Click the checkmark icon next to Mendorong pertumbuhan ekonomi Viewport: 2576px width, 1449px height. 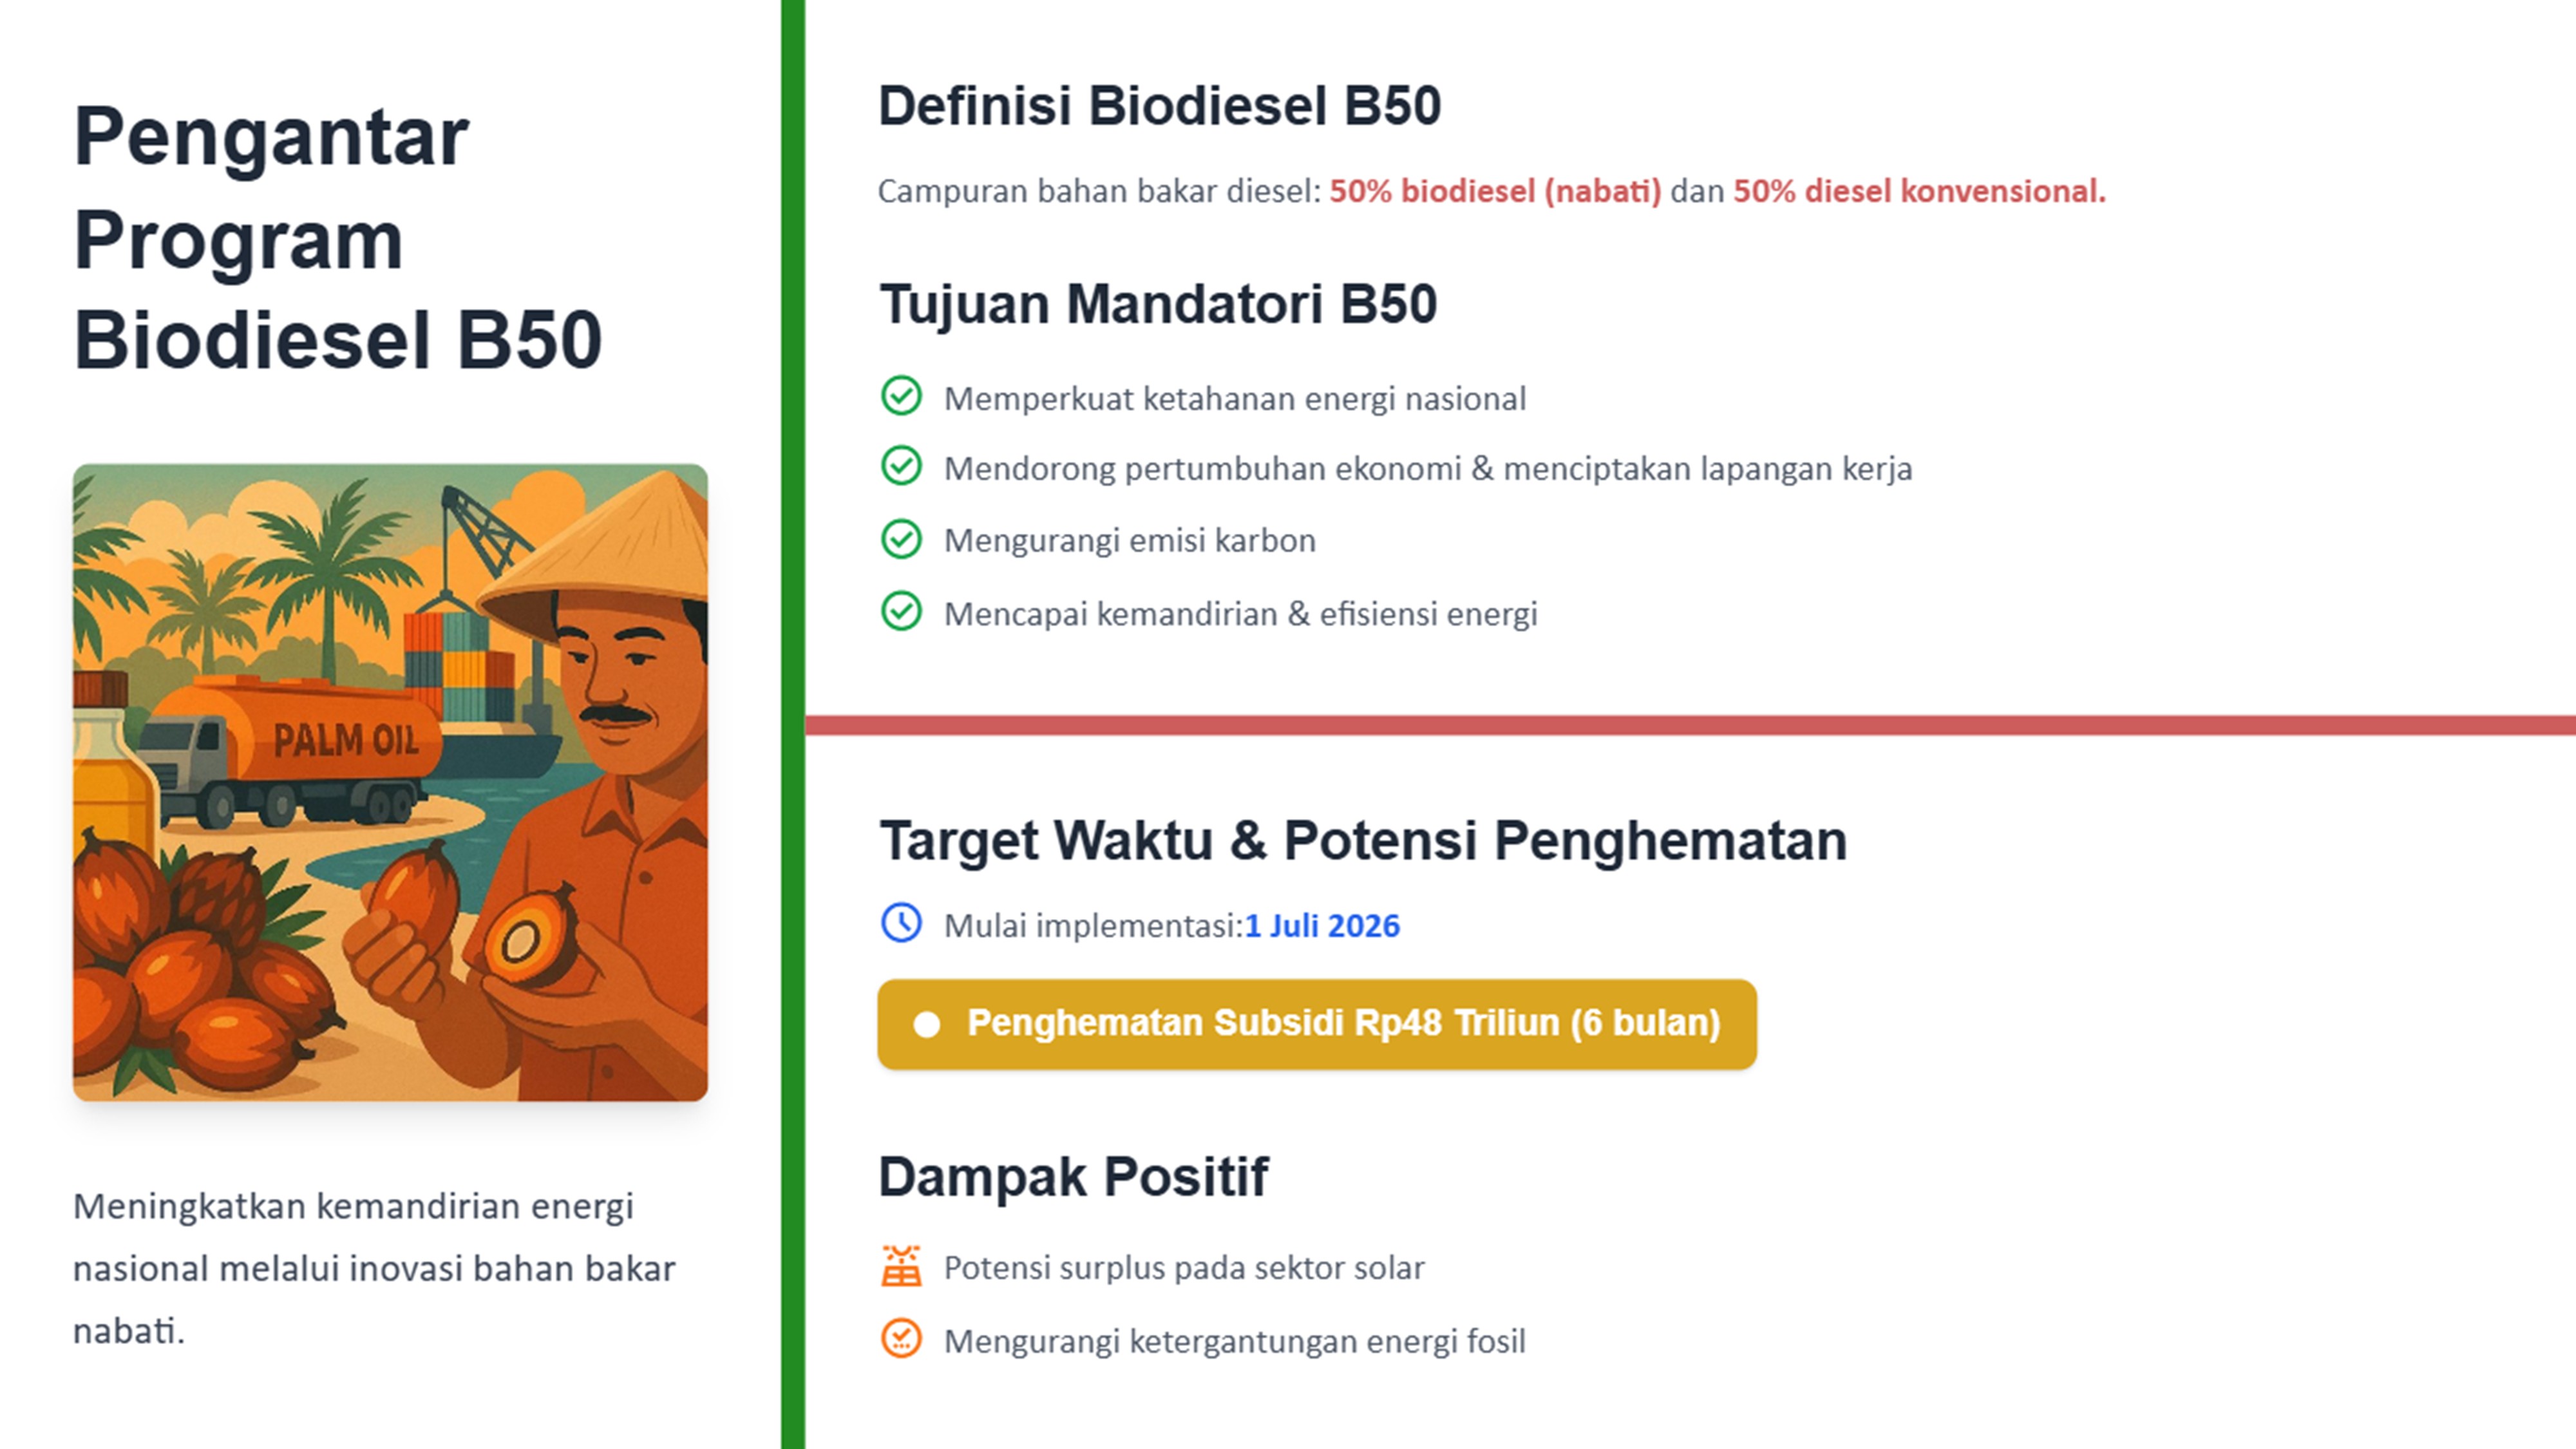click(901, 466)
